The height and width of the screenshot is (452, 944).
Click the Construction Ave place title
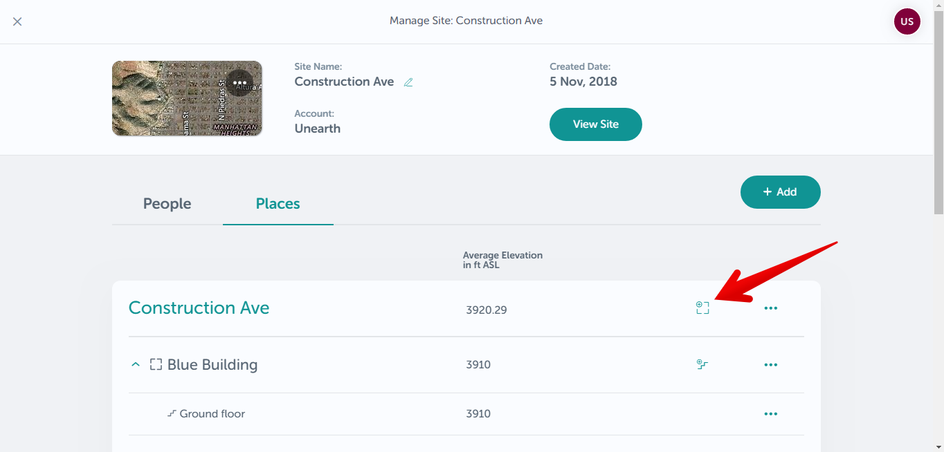(x=199, y=308)
